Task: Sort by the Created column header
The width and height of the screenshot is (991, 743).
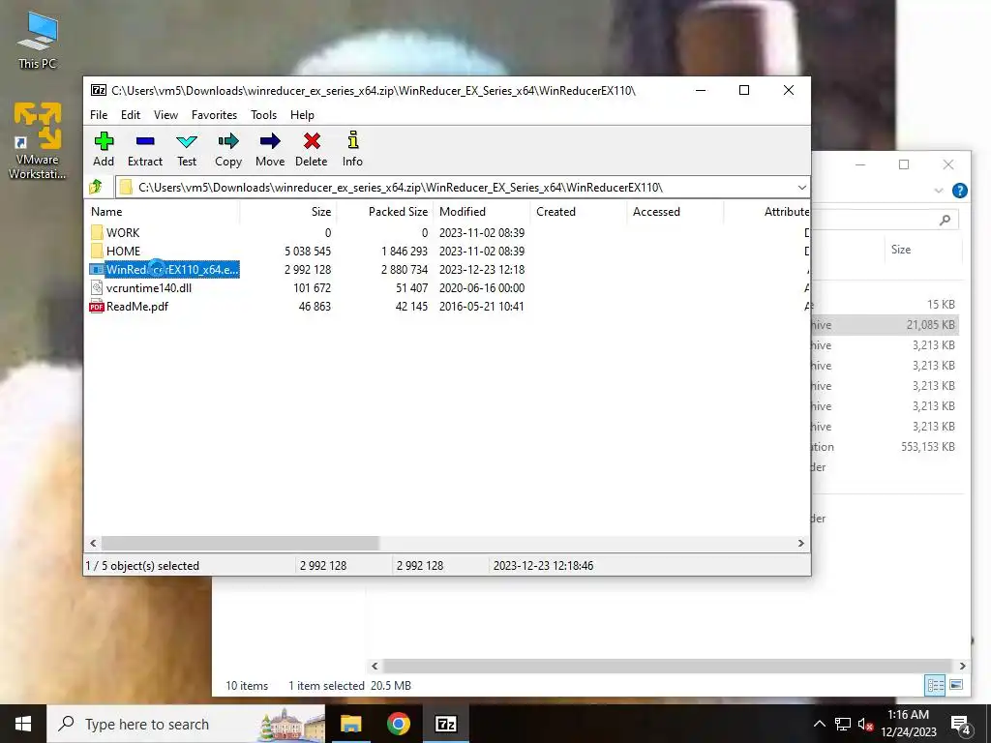Action: 579,212
